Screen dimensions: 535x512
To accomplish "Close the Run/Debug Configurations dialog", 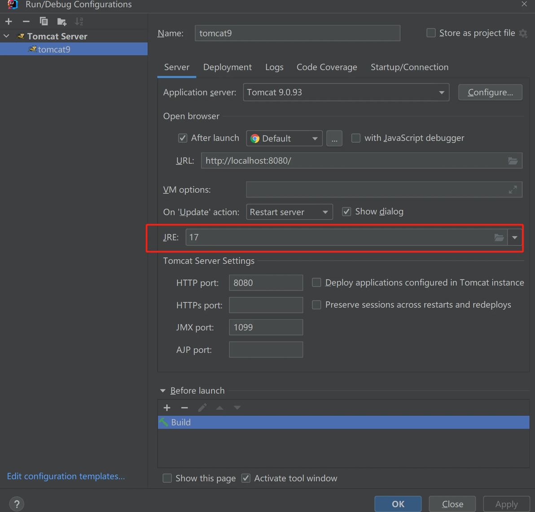I will [x=524, y=4].
